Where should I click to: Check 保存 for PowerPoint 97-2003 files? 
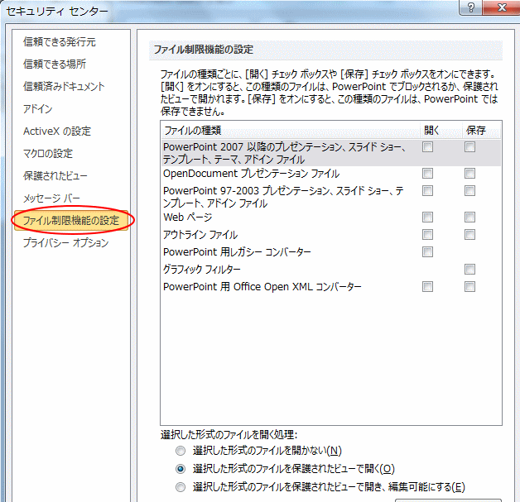469,191
